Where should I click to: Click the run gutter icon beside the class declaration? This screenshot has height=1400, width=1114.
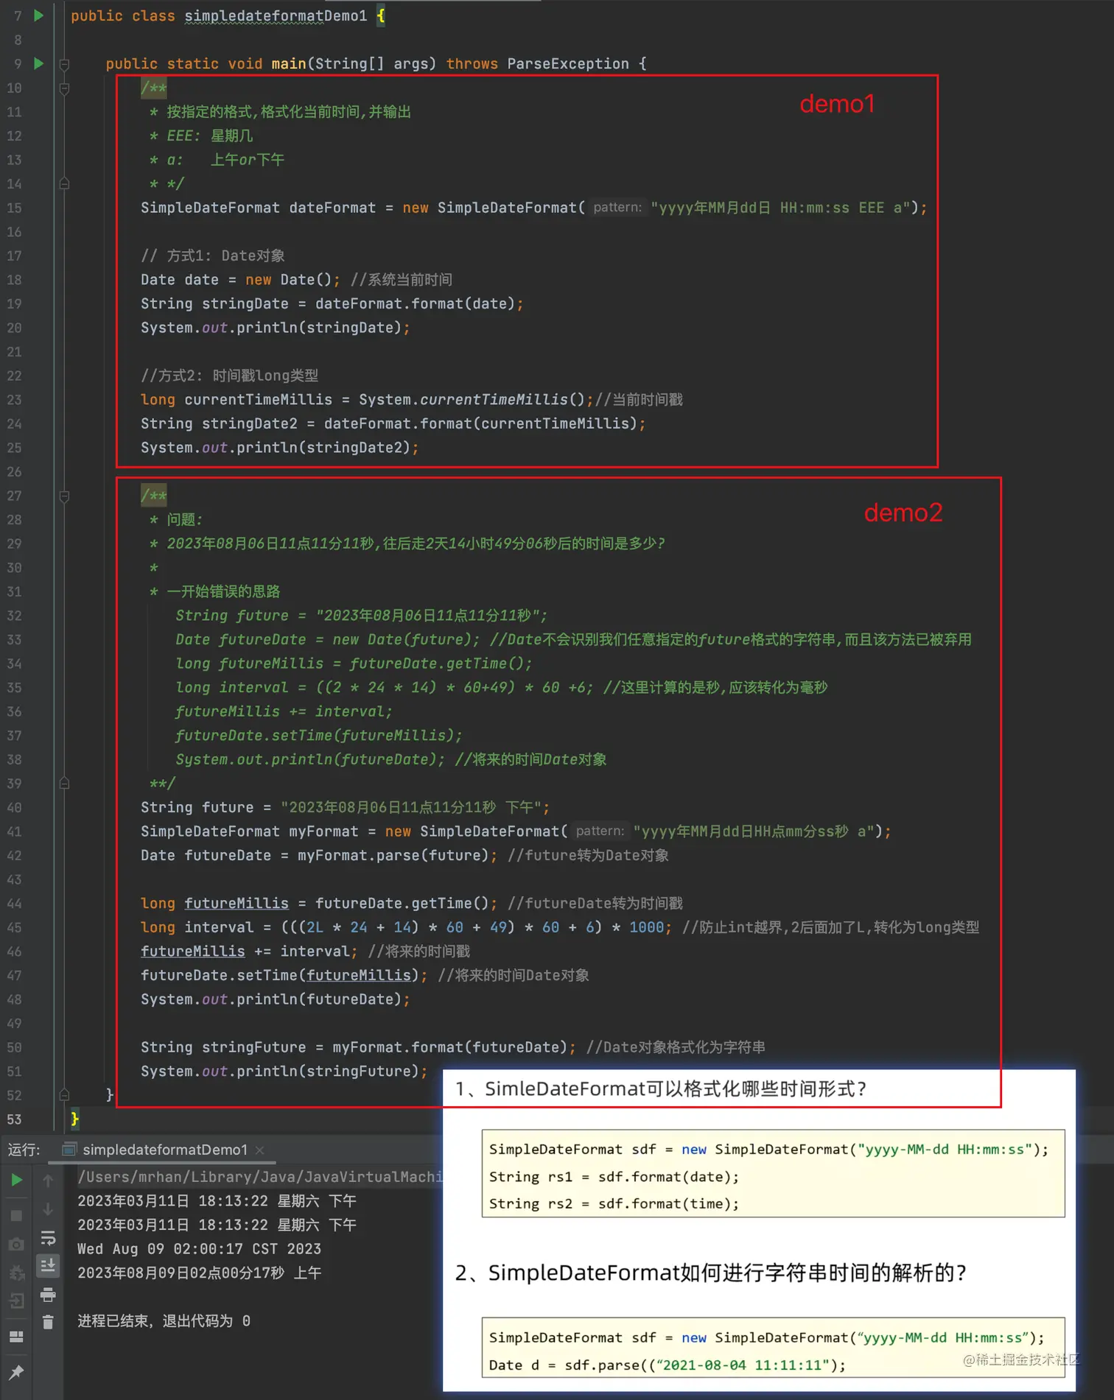(x=38, y=15)
